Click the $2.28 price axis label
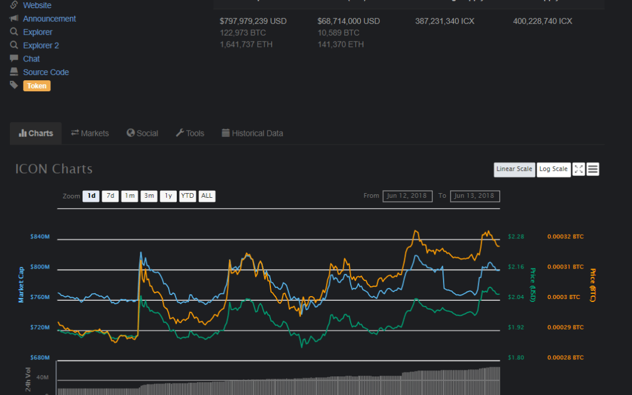632x395 pixels. pos(516,236)
